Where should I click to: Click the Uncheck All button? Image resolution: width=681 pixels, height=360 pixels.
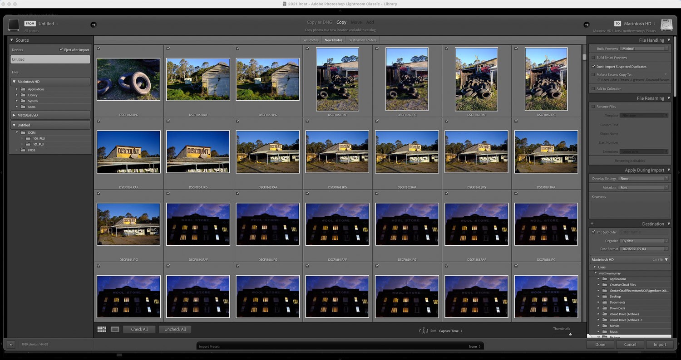coord(175,329)
